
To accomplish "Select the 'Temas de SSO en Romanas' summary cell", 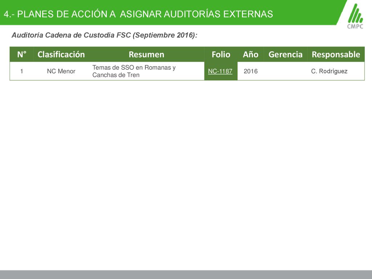I will 146,71.
